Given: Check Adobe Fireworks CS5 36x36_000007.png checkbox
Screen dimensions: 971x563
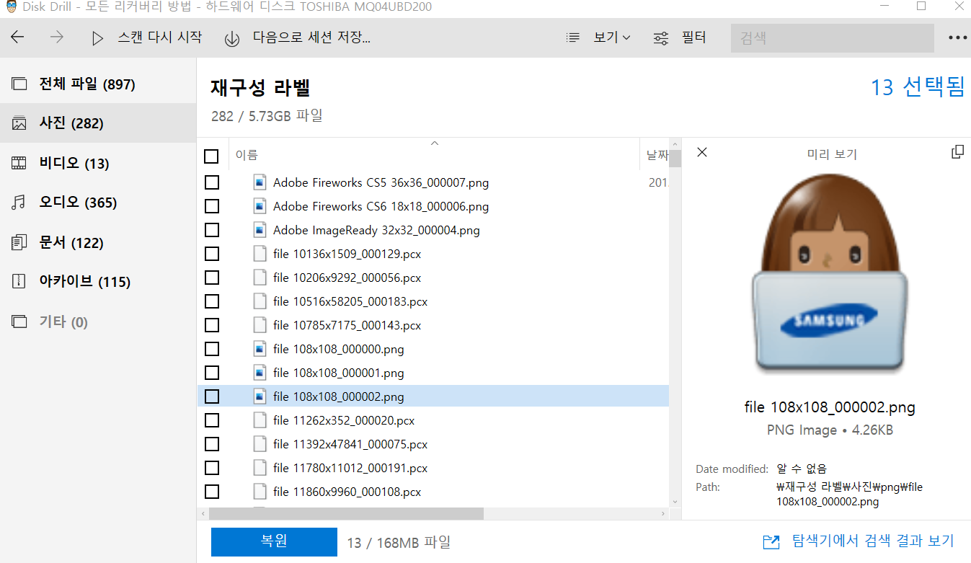Looking at the screenshot, I should [212, 182].
